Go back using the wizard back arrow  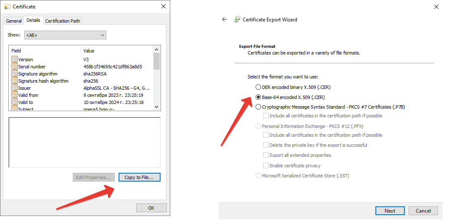pyautogui.click(x=224, y=19)
